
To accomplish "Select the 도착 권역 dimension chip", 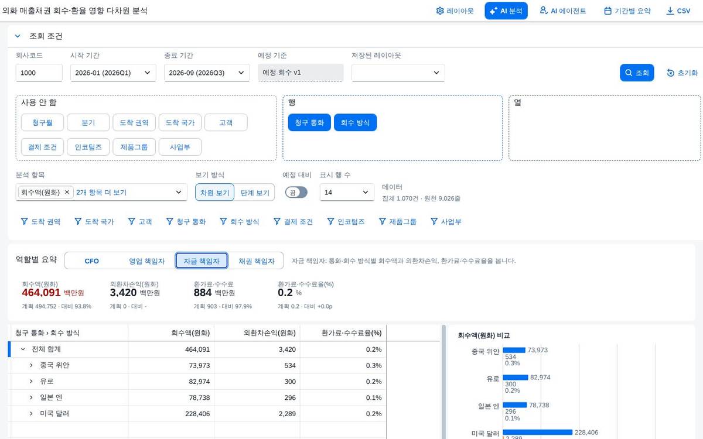I will coord(134,123).
